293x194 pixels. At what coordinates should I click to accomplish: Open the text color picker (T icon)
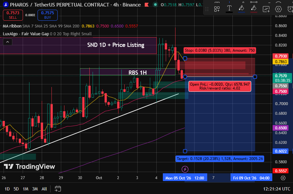[x=229, y=9]
